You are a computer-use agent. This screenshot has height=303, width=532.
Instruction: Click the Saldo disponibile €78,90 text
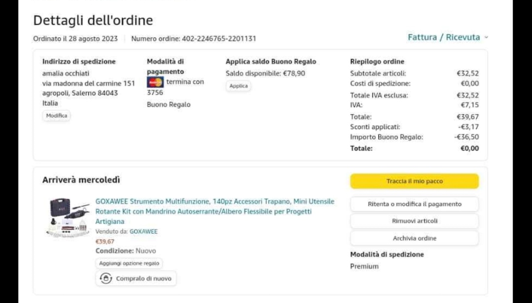pos(265,73)
